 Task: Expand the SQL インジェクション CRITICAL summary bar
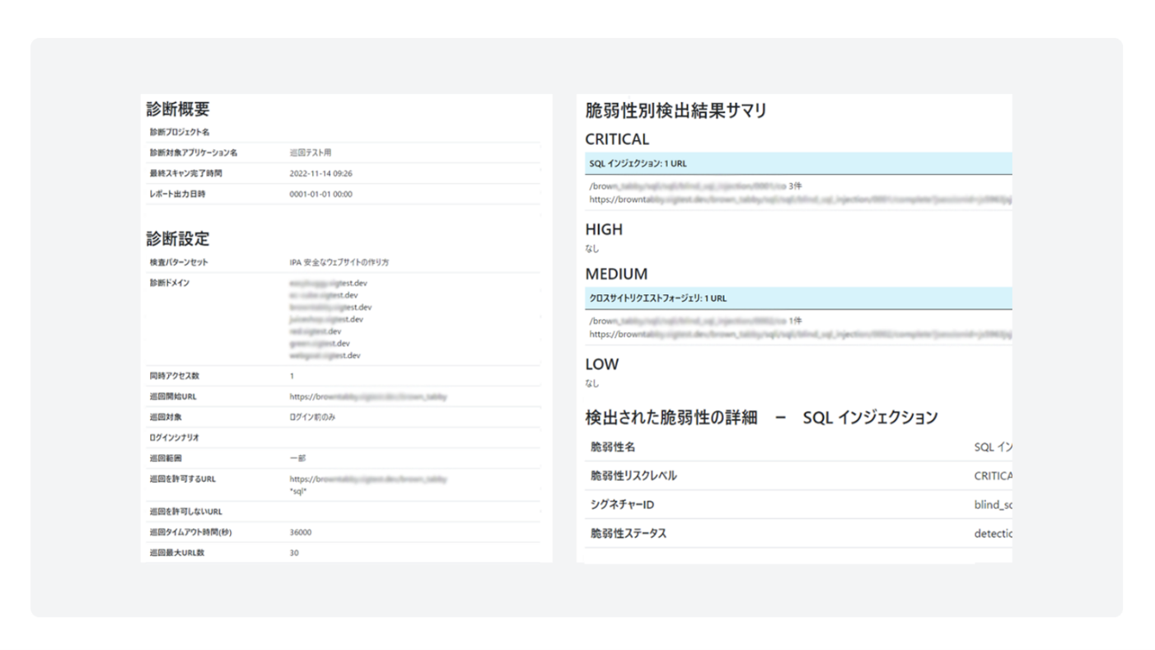[795, 163]
